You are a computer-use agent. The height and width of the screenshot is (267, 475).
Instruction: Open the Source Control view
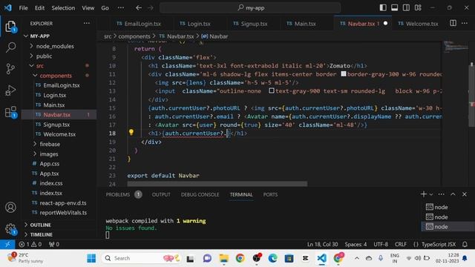tap(10, 69)
